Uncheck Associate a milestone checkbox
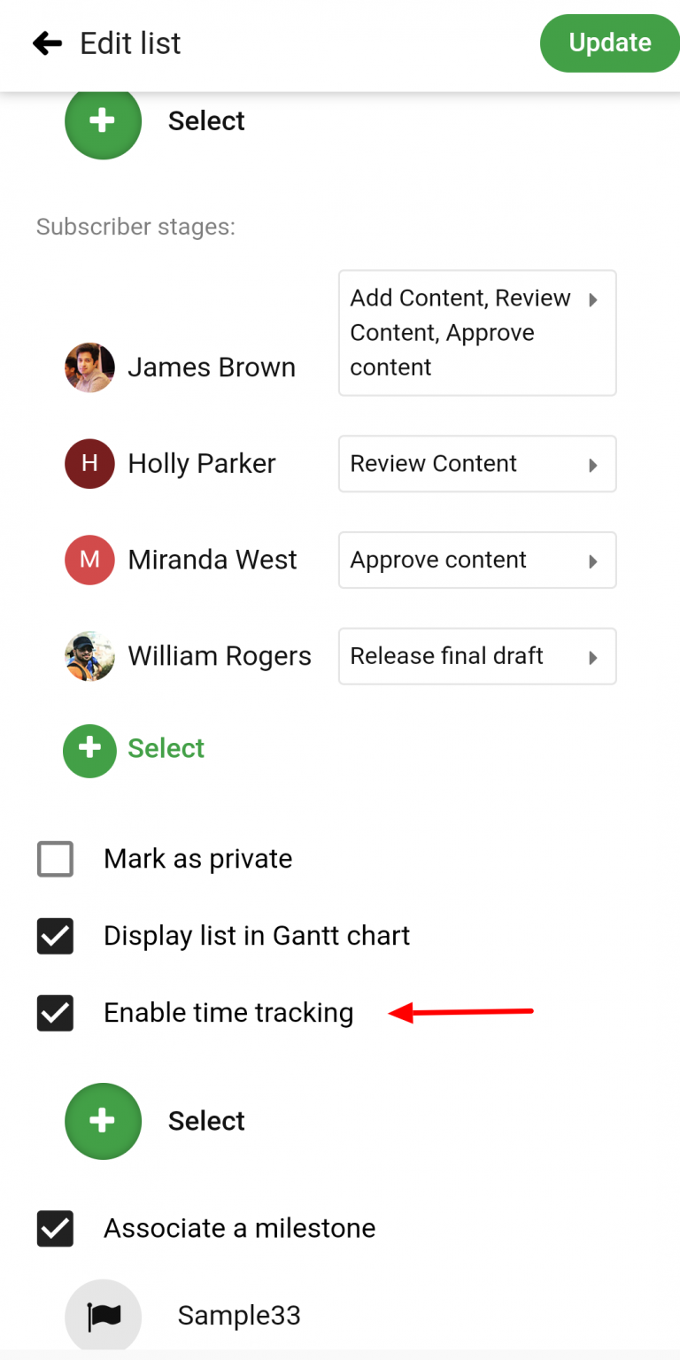Screen dimensions: 680x1360 click(55, 1228)
